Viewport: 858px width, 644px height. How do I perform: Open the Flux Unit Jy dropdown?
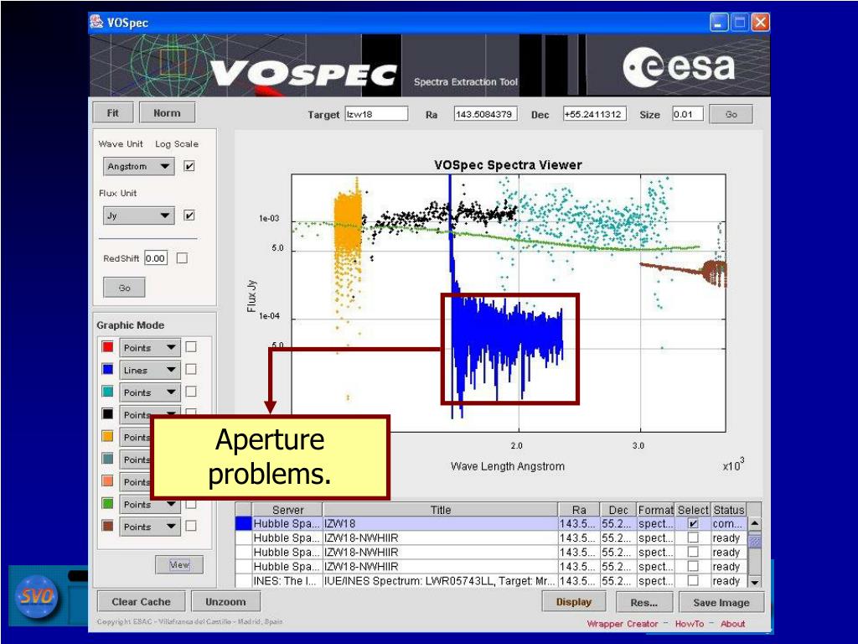pos(139,216)
